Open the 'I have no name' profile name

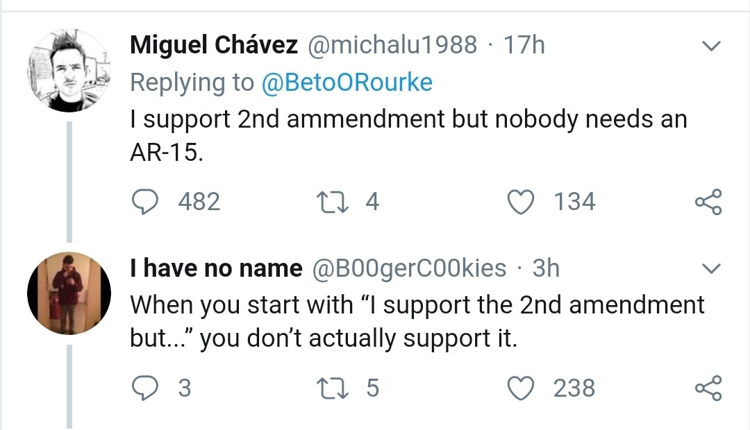216,268
